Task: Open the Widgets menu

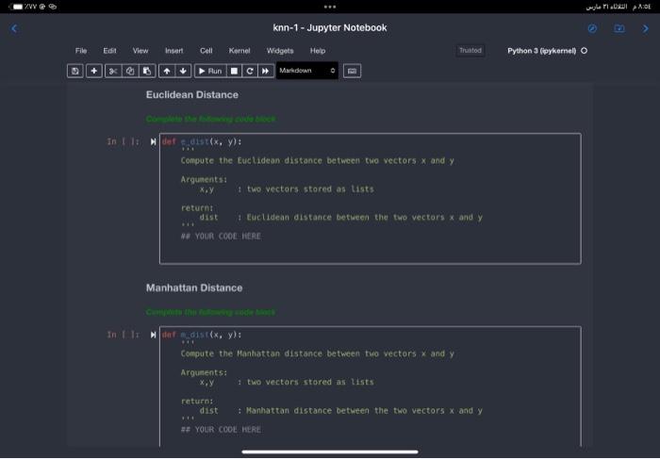Action: [280, 51]
